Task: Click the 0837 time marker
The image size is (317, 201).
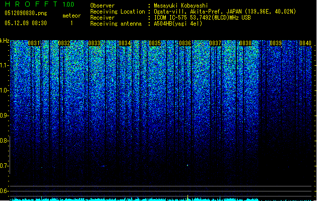Action: 215,43
